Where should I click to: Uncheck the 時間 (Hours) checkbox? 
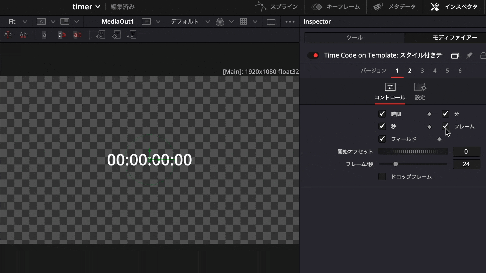coord(382,114)
